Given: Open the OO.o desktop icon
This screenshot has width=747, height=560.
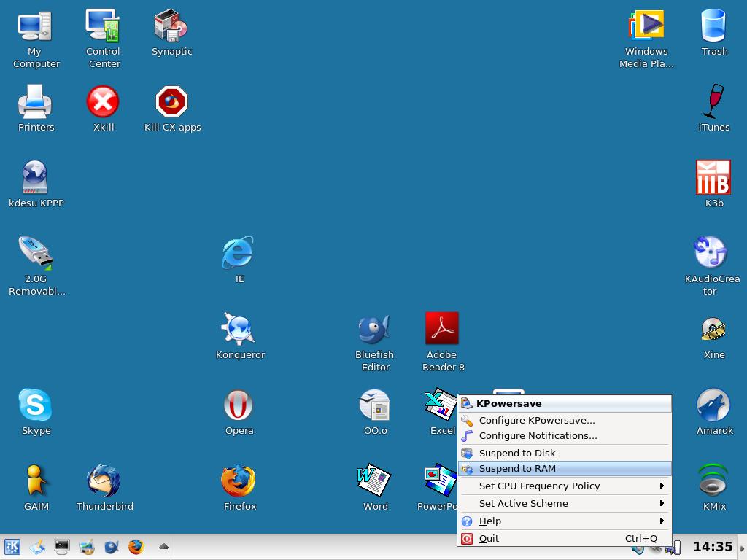Looking at the screenshot, I should 374,405.
